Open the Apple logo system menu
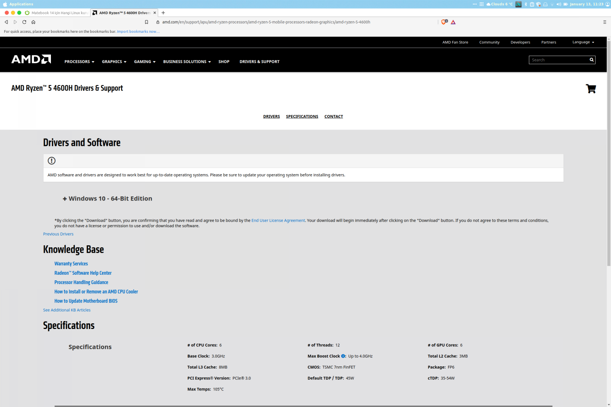Screen dimensions: 611x407 click(x=5, y=4)
